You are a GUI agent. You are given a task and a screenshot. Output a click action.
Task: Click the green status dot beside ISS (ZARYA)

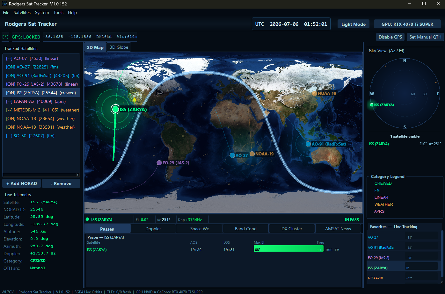[87, 219]
